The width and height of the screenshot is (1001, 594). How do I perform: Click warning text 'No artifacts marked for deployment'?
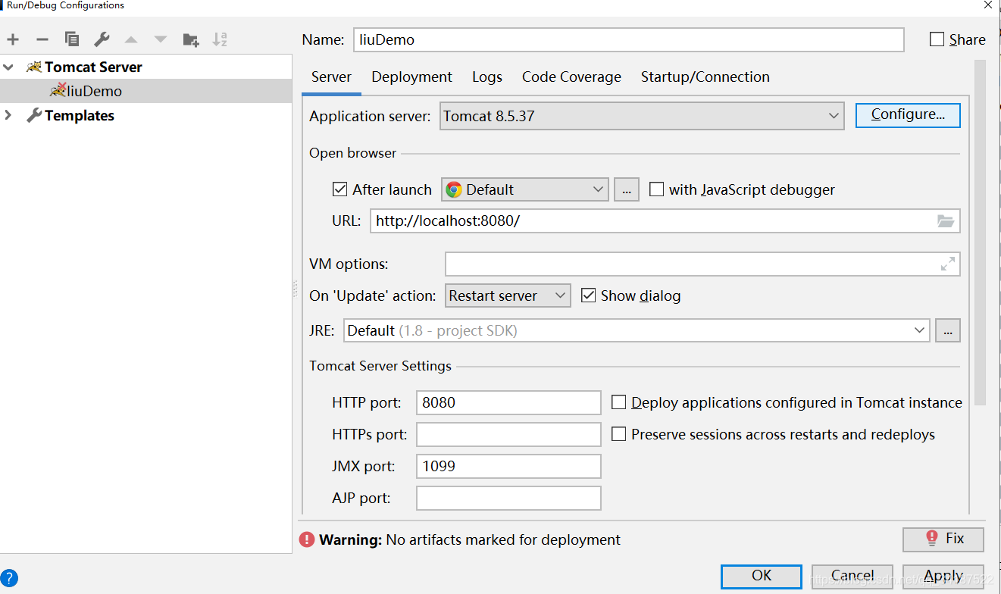pos(503,539)
